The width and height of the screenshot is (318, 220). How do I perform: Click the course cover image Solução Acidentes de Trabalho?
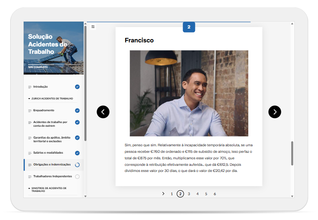pos(53,48)
